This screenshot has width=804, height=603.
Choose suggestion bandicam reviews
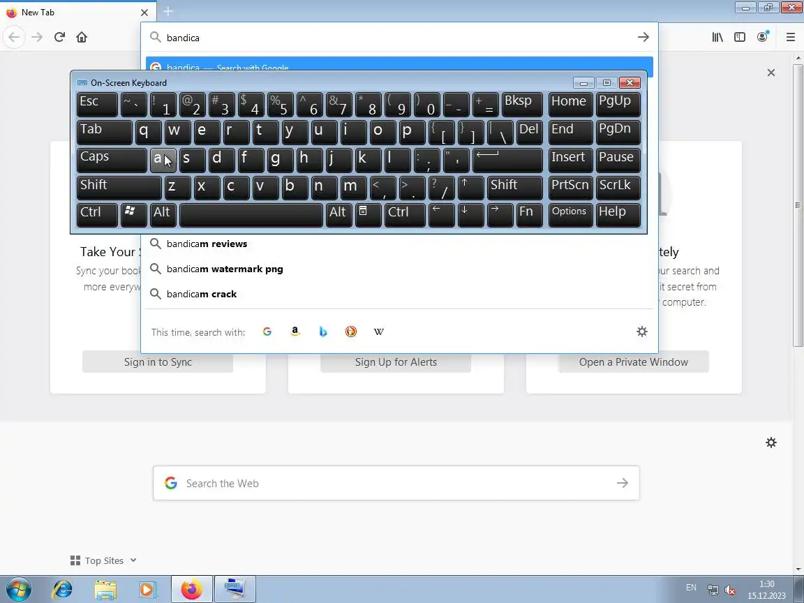399,244
